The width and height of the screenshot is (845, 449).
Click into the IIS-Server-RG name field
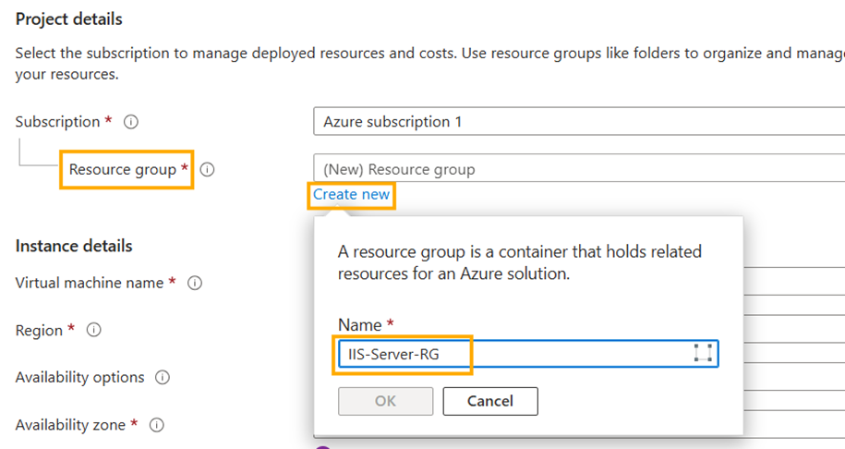[x=508, y=354]
